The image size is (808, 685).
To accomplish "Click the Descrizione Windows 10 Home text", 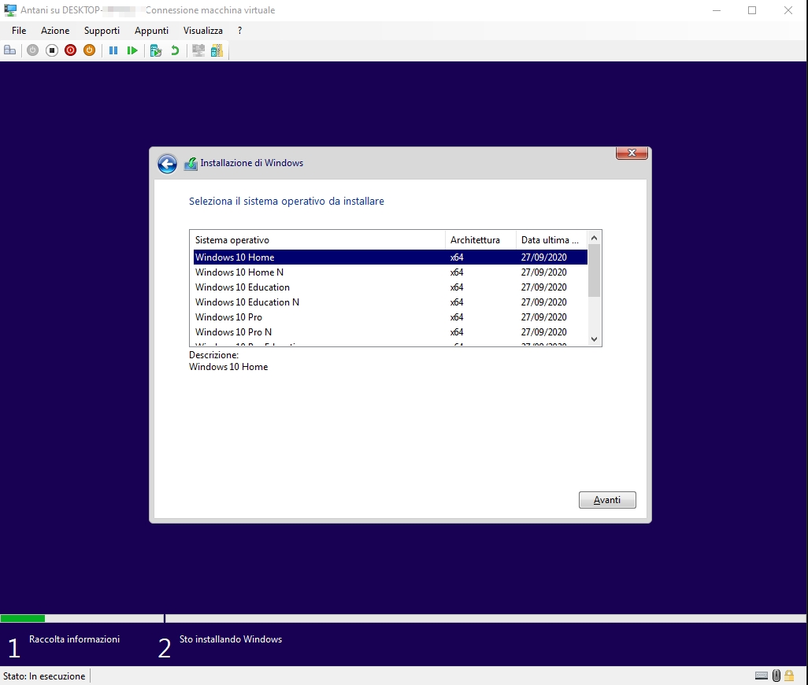I will pos(228,367).
